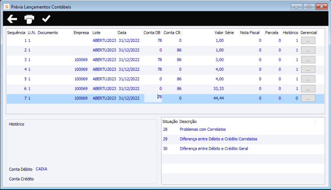Click the Nota Fiscal column header
This screenshot has width=331, height=190.
click(x=250, y=32)
